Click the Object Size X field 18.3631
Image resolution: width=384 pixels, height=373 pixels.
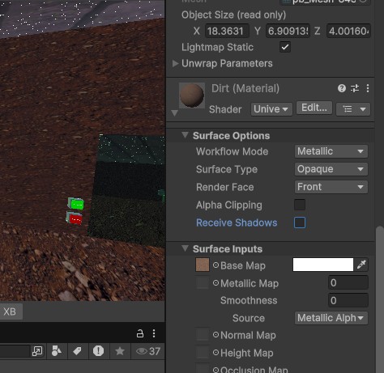tap(227, 31)
